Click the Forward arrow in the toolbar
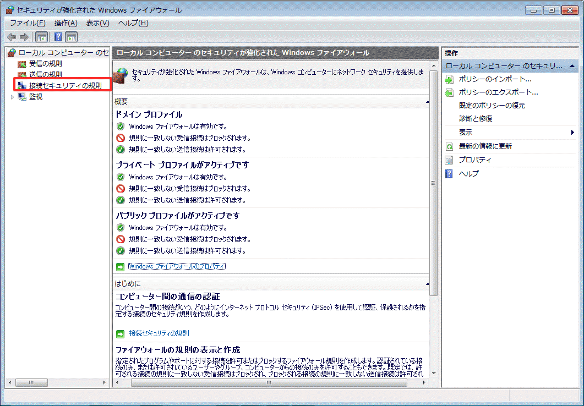Image resolution: width=584 pixels, height=406 pixels. 24,37
